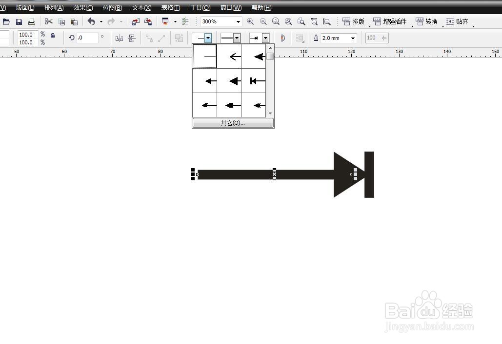
Task: Click the Copy icon
Action: tap(61, 21)
